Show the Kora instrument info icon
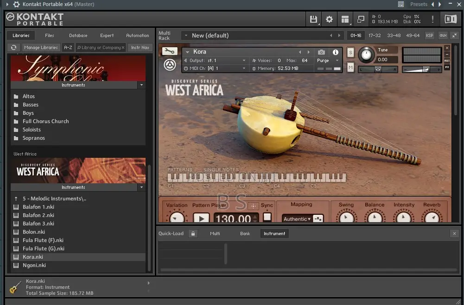Screen dimensions: 464x305 (x=335, y=52)
